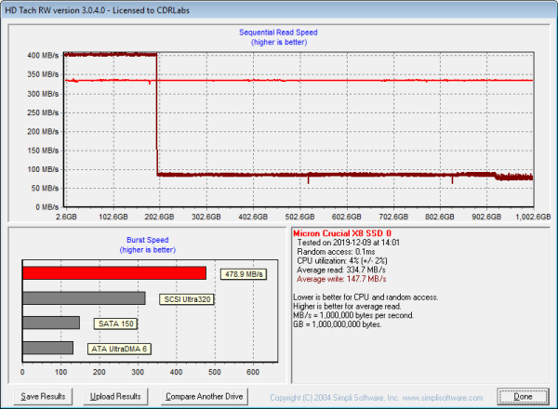Click the 478.9 MB/s burst speed label

245,274
